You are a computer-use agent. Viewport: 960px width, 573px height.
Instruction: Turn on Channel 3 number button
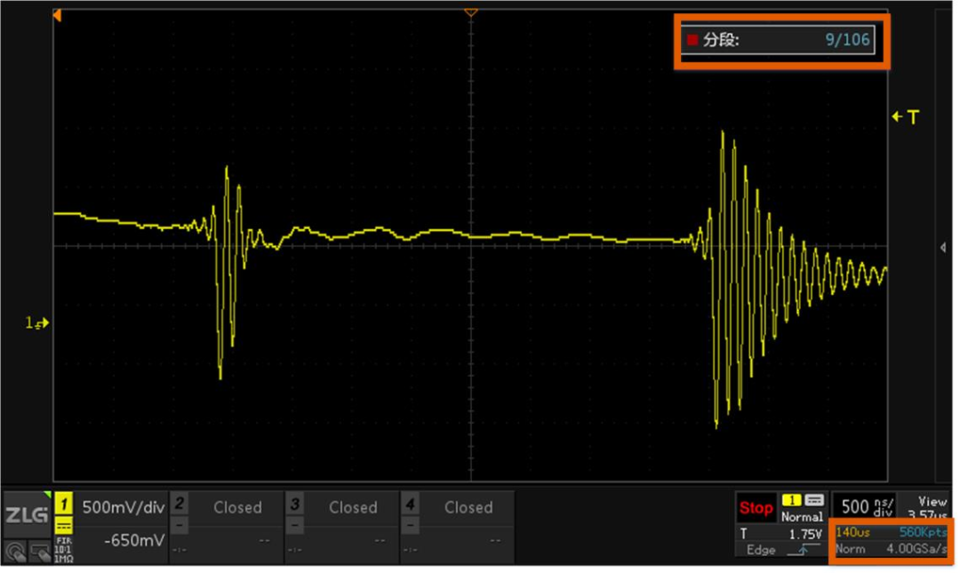294,505
